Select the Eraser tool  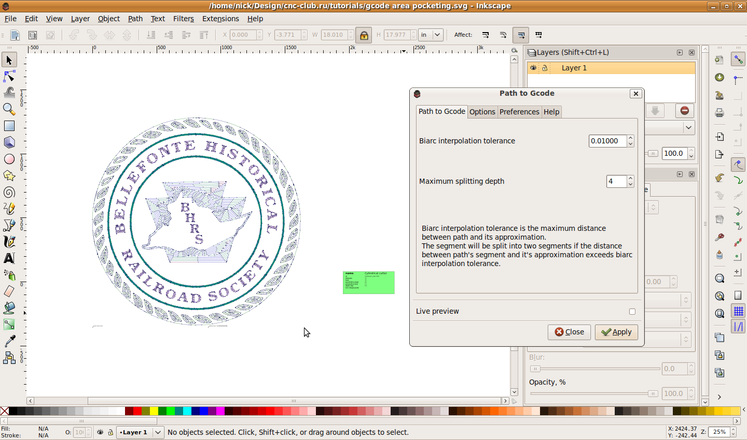coord(9,291)
